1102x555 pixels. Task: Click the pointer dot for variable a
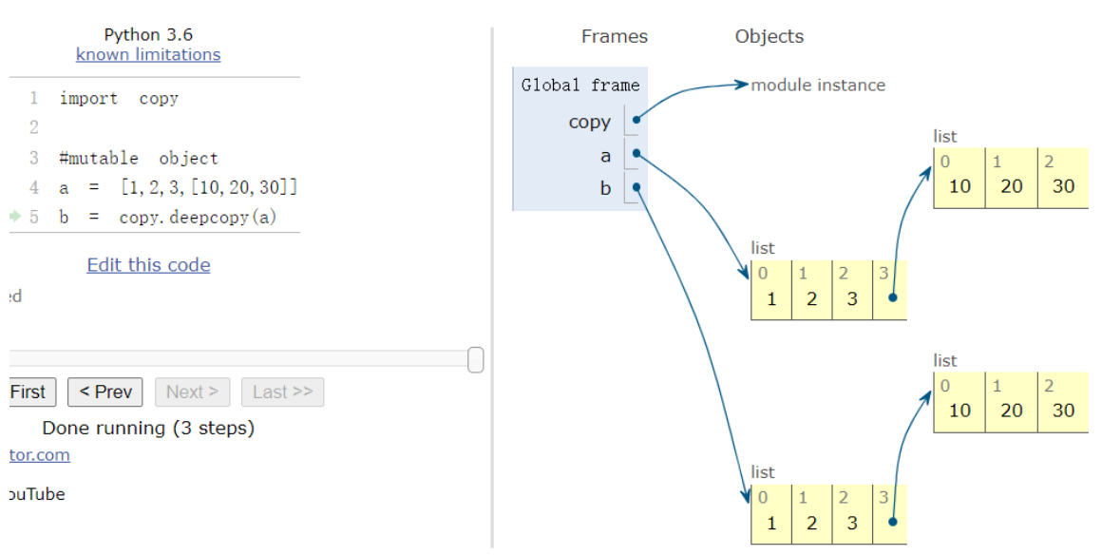click(x=636, y=152)
